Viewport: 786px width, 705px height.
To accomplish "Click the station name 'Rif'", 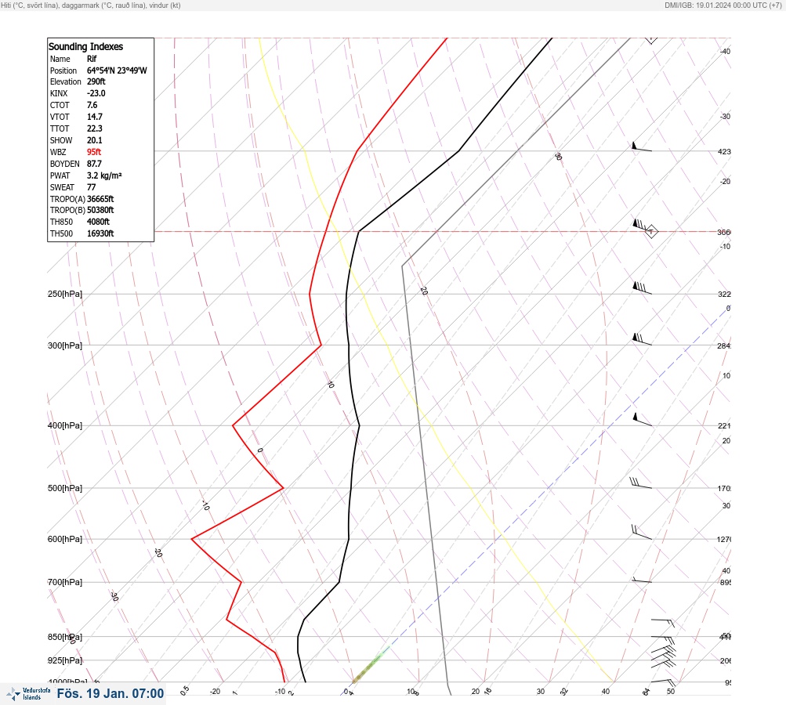I will point(92,59).
